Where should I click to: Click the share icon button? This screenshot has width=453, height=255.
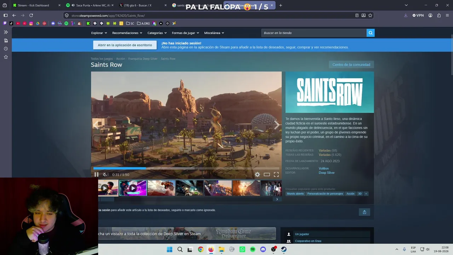365,212
